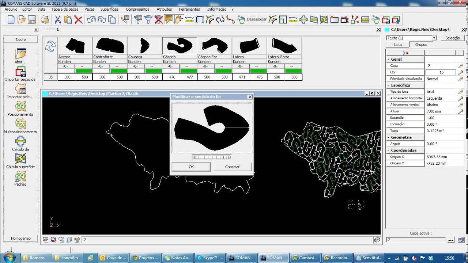This screenshot has width=468, height=263.
Task: Collapse the Geral section
Action: (x=389, y=59)
